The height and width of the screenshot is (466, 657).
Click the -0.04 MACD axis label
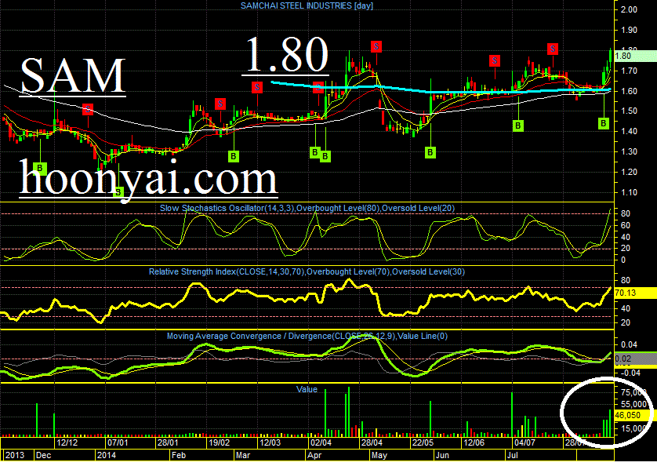pyautogui.click(x=629, y=373)
